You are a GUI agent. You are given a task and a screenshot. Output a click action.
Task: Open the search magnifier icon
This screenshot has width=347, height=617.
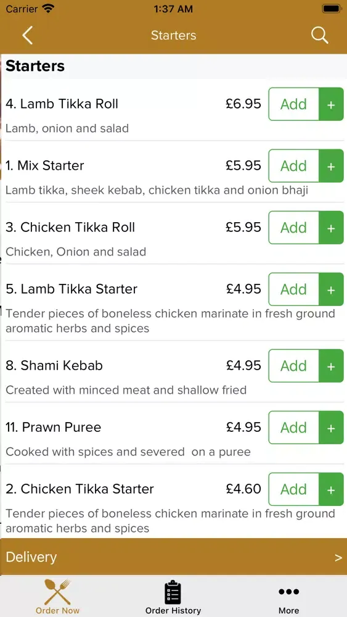click(319, 35)
